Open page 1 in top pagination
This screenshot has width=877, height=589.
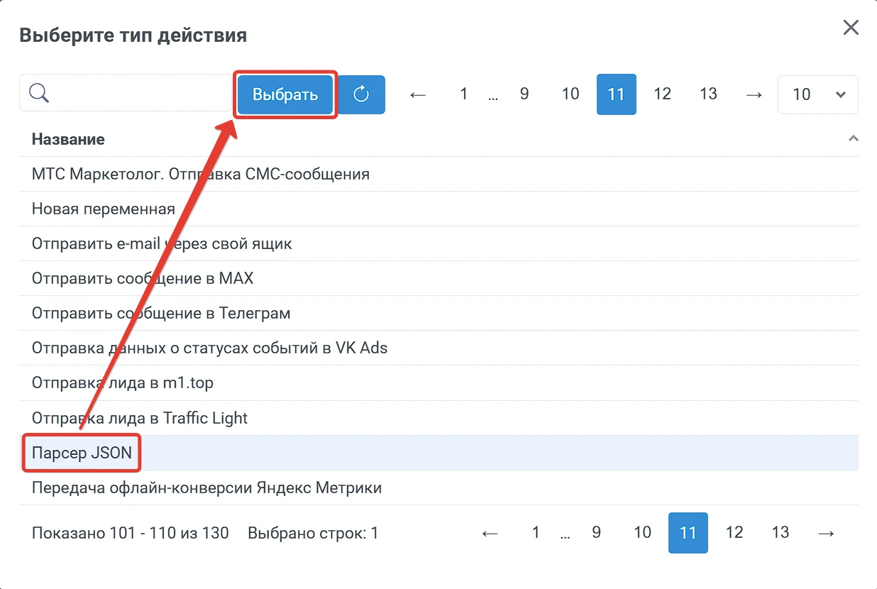[x=464, y=94]
